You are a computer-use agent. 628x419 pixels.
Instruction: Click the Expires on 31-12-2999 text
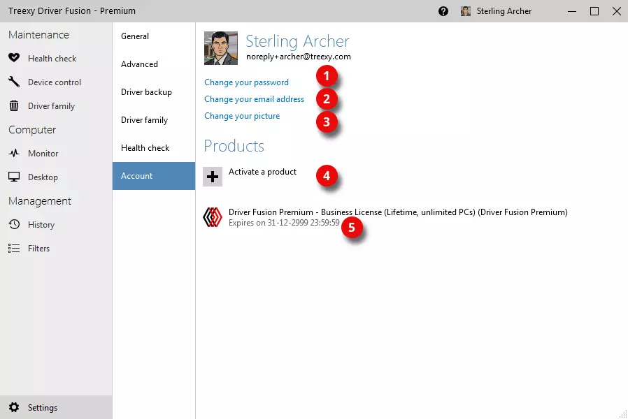coord(284,223)
